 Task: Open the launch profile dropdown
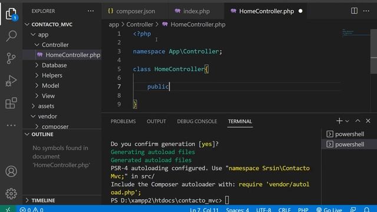347,121
